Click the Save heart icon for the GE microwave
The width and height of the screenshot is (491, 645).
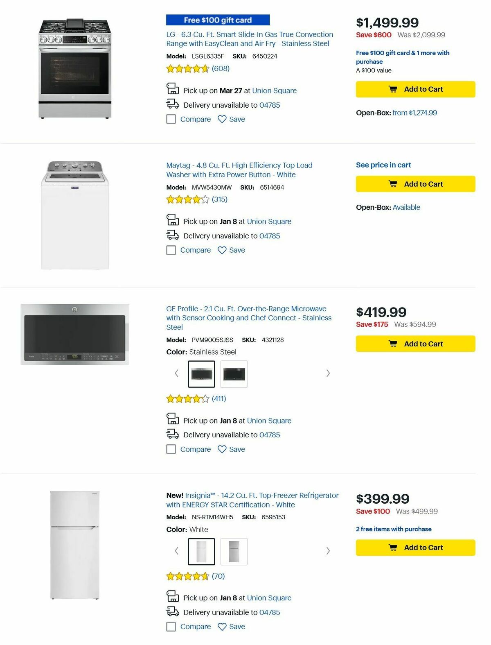pos(221,449)
